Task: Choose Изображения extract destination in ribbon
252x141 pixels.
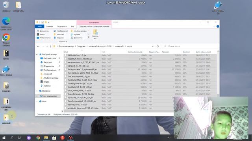Action: 61,31
